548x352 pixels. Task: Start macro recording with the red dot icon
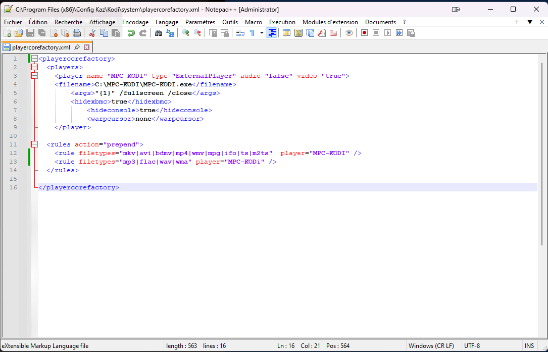click(x=364, y=33)
